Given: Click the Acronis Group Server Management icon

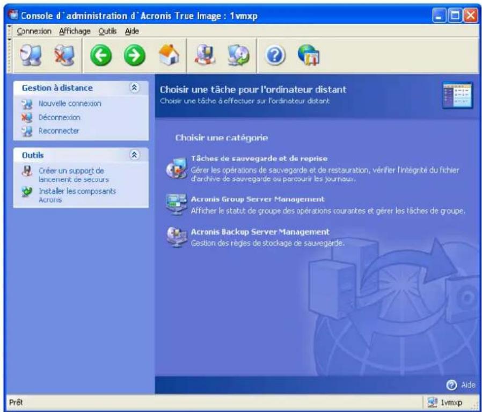Looking at the screenshot, I should (176, 204).
